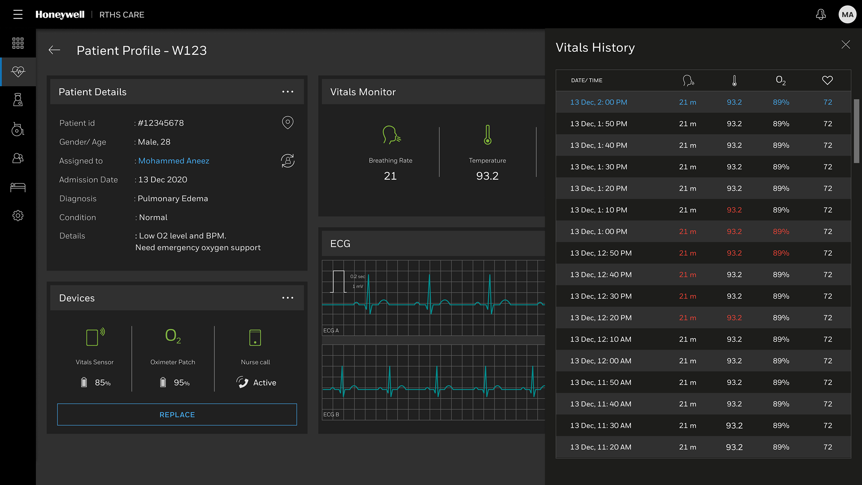Click the Vitals History scrollbar thumb
Image resolution: width=862 pixels, height=485 pixels.
[x=856, y=131]
